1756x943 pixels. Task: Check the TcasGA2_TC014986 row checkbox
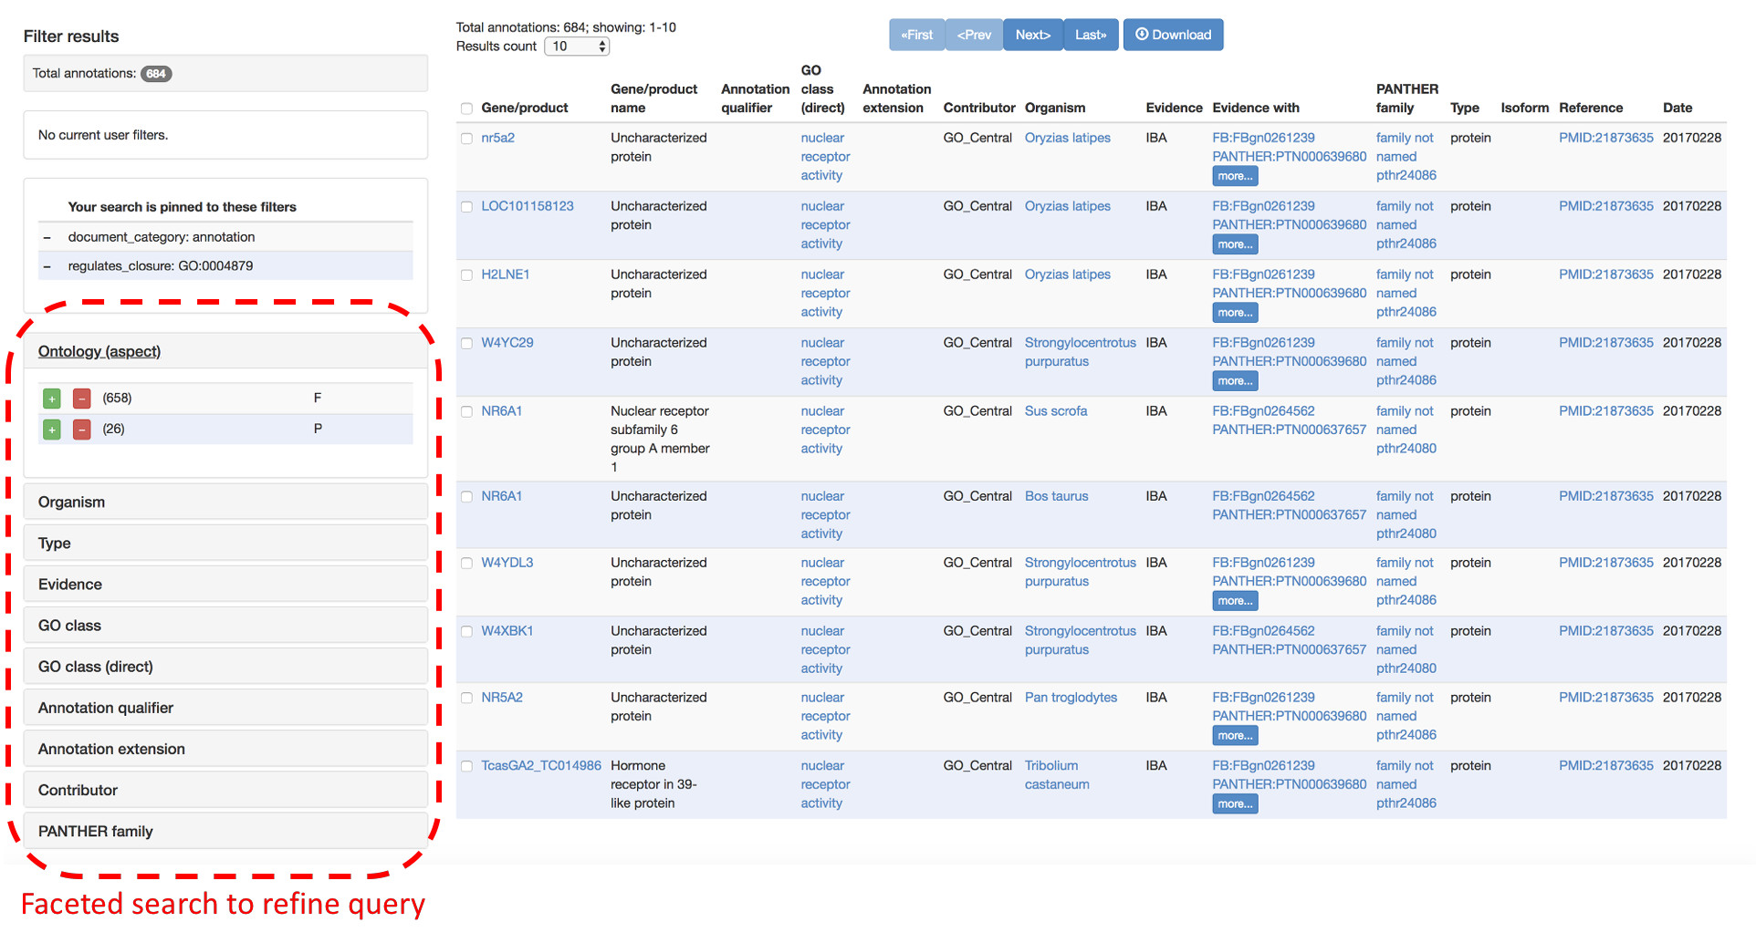point(467,766)
